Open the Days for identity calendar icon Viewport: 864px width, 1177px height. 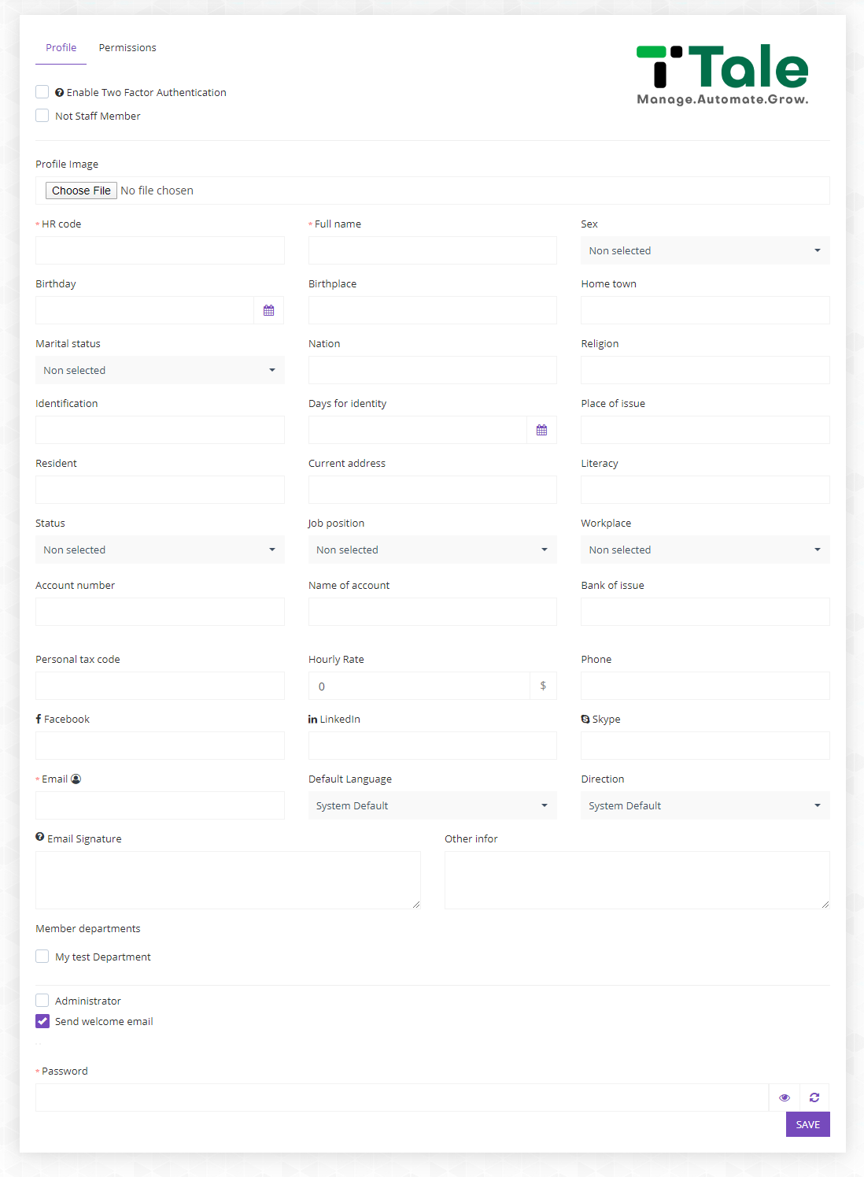tap(541, 430)
